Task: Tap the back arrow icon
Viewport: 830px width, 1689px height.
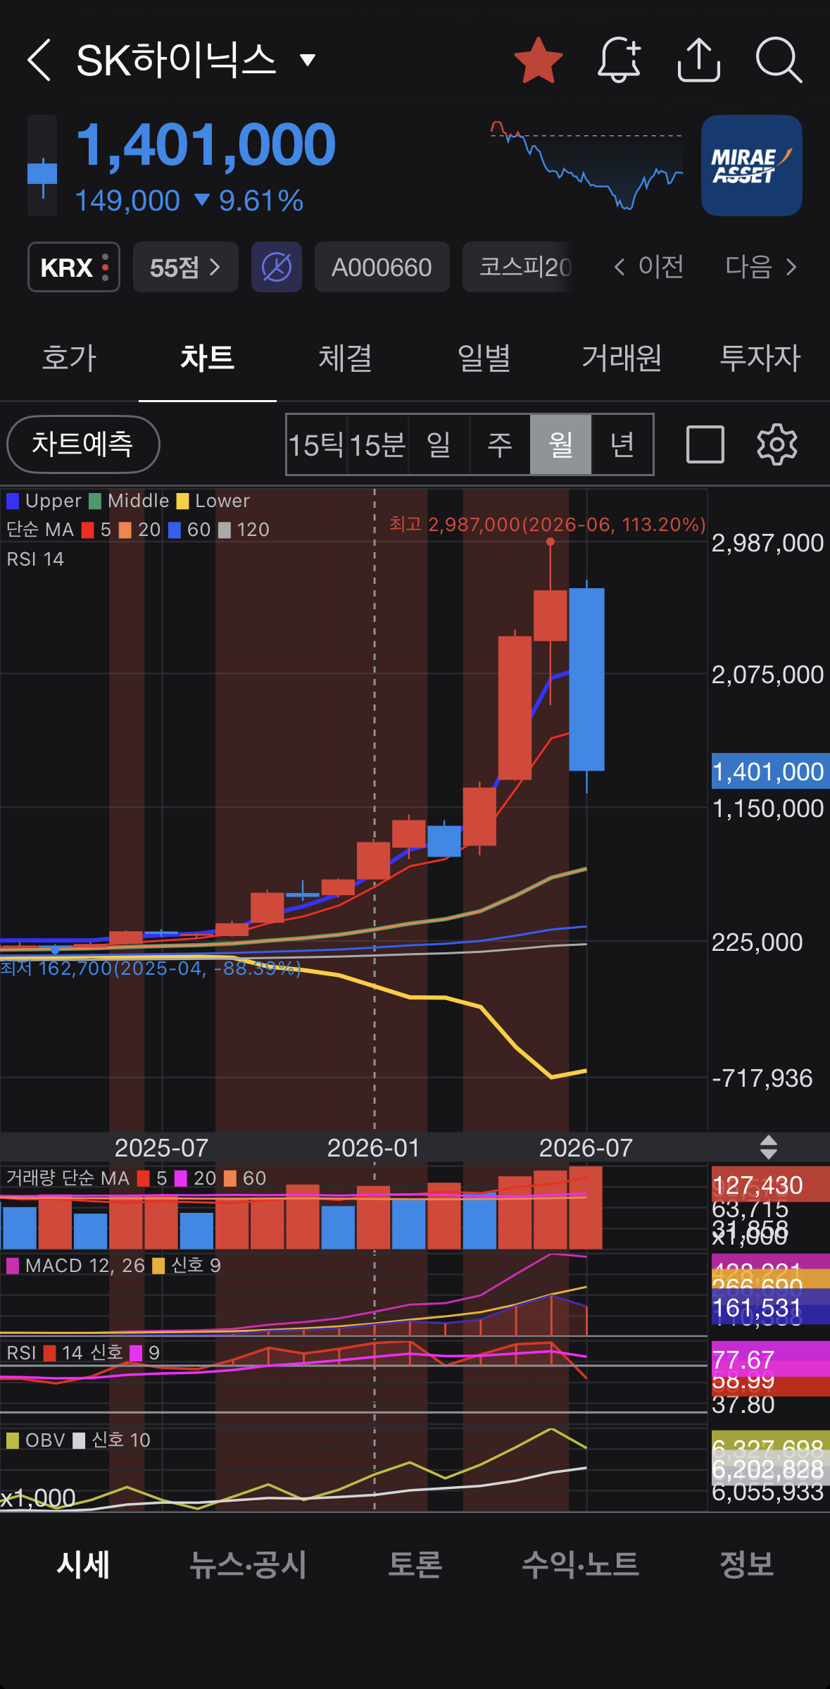Action: tap(39, 60)
